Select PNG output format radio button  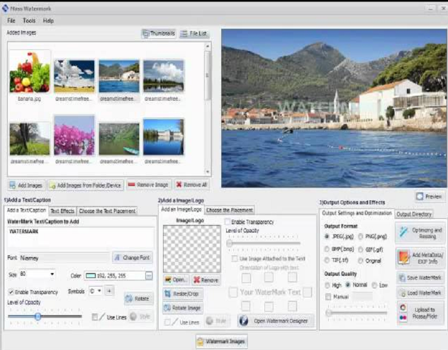pos(361,236)
